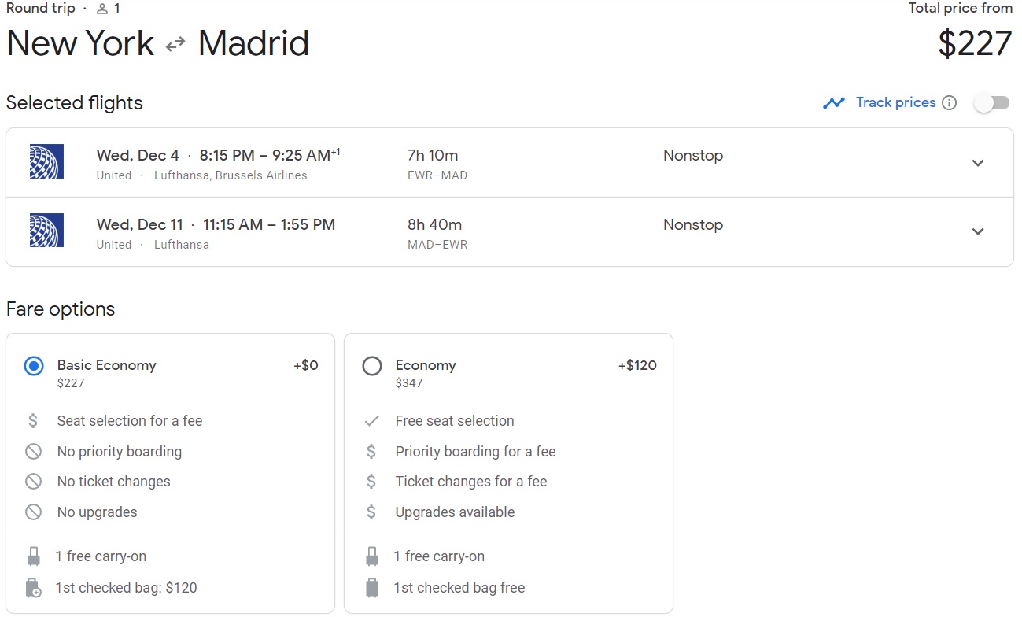This screenshot has width=1022, height=617.
Task: Click the Track prices info icon
Action: point(950,103)
